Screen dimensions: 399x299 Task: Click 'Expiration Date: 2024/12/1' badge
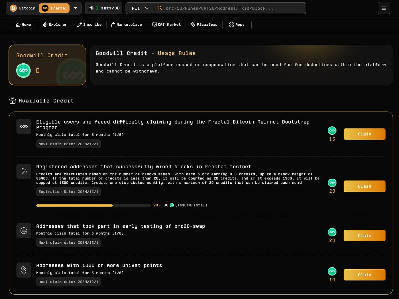(x=68, y=192)
